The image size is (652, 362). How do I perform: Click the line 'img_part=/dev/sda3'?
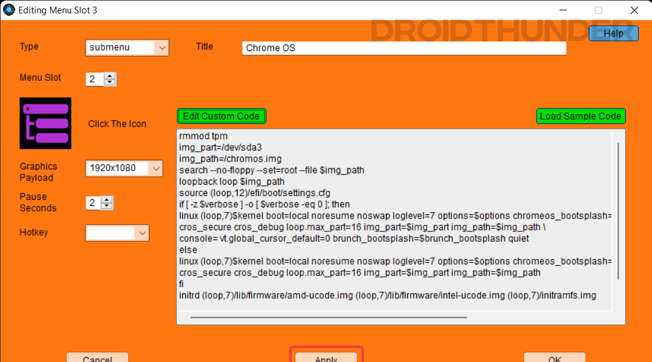[221, 148]
